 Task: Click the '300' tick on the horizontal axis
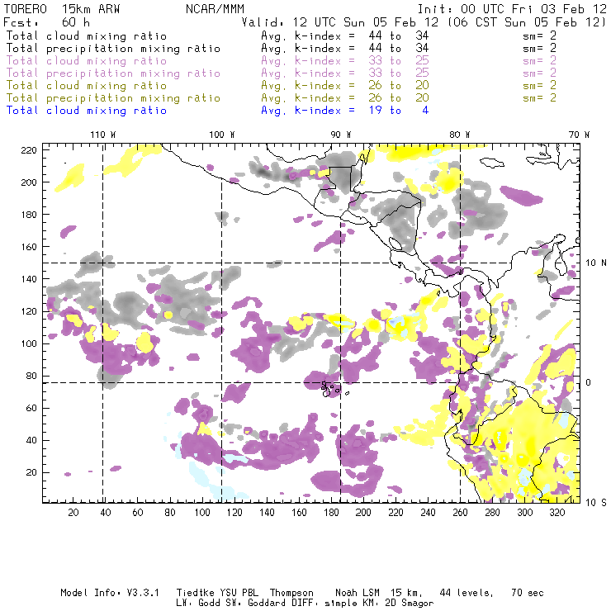tap(524, 513)
